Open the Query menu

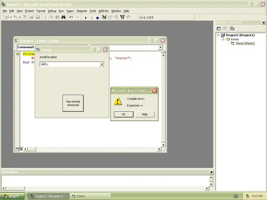click(70, 11)
